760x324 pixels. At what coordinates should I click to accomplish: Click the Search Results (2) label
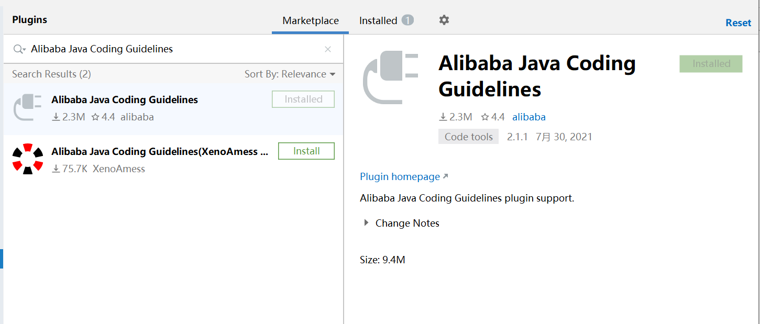coord(51,74)
